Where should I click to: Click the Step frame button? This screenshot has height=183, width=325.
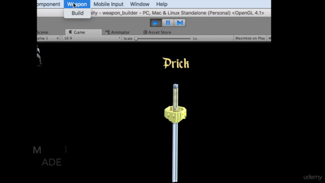point(180,23)
